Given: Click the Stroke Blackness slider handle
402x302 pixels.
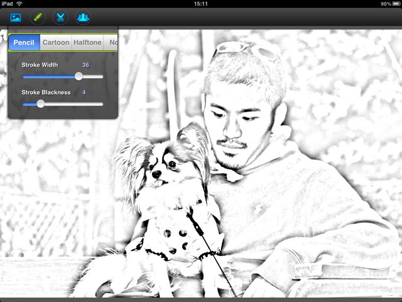Looking at the screenshot, I should point(40,104).
